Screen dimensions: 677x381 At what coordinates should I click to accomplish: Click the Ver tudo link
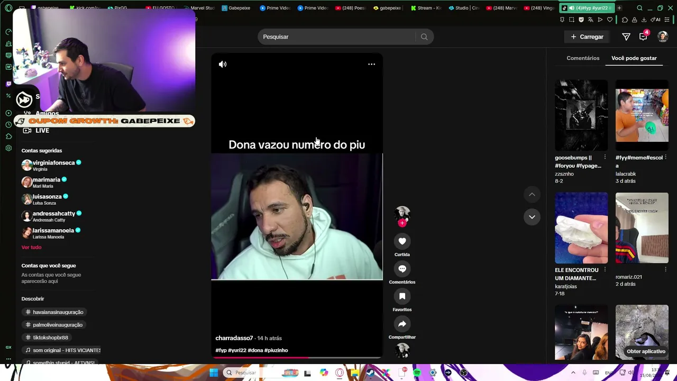tap(31, 248)
